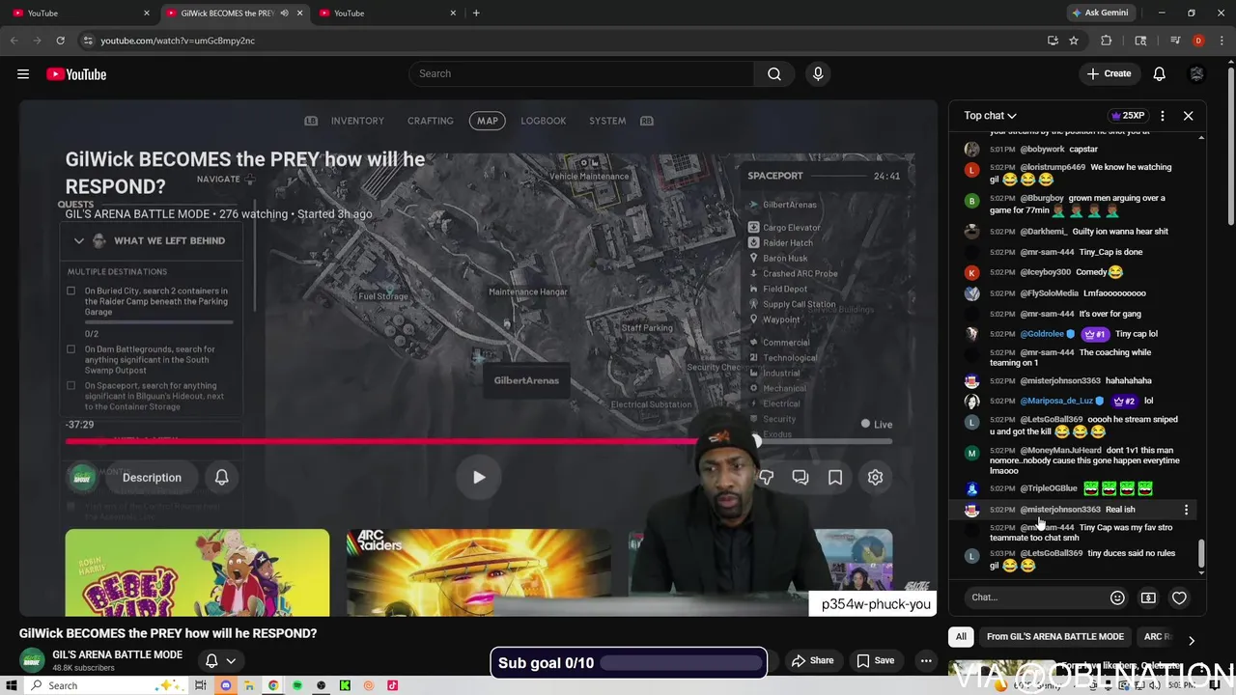Click the player overlay bell icon
Screen dimensions: 1236x695
(x=221, y=477)
